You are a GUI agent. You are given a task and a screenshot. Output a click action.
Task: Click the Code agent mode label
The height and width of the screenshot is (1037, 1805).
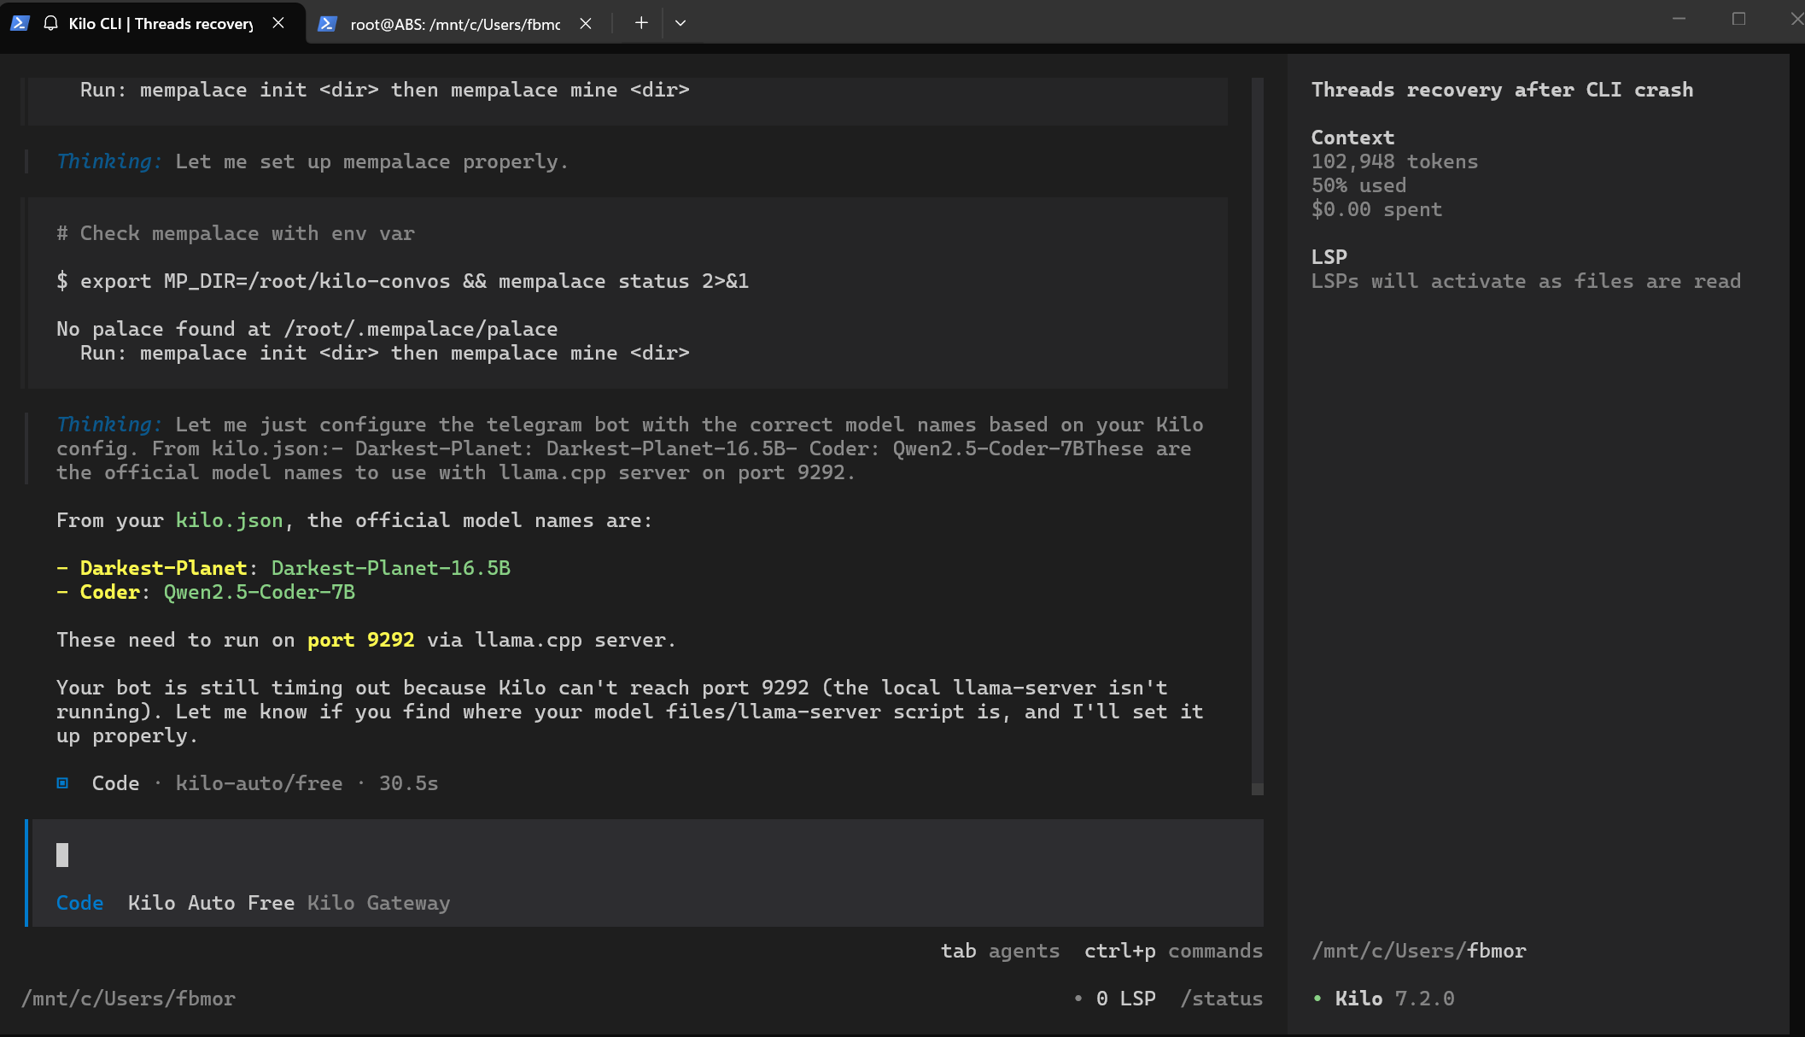click(x=79, y=903)
